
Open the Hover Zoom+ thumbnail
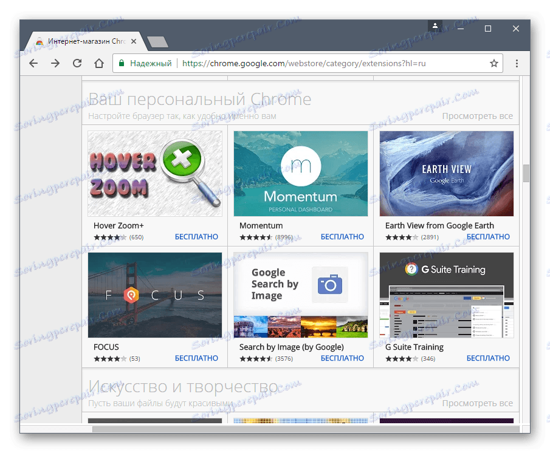[155, 174]
